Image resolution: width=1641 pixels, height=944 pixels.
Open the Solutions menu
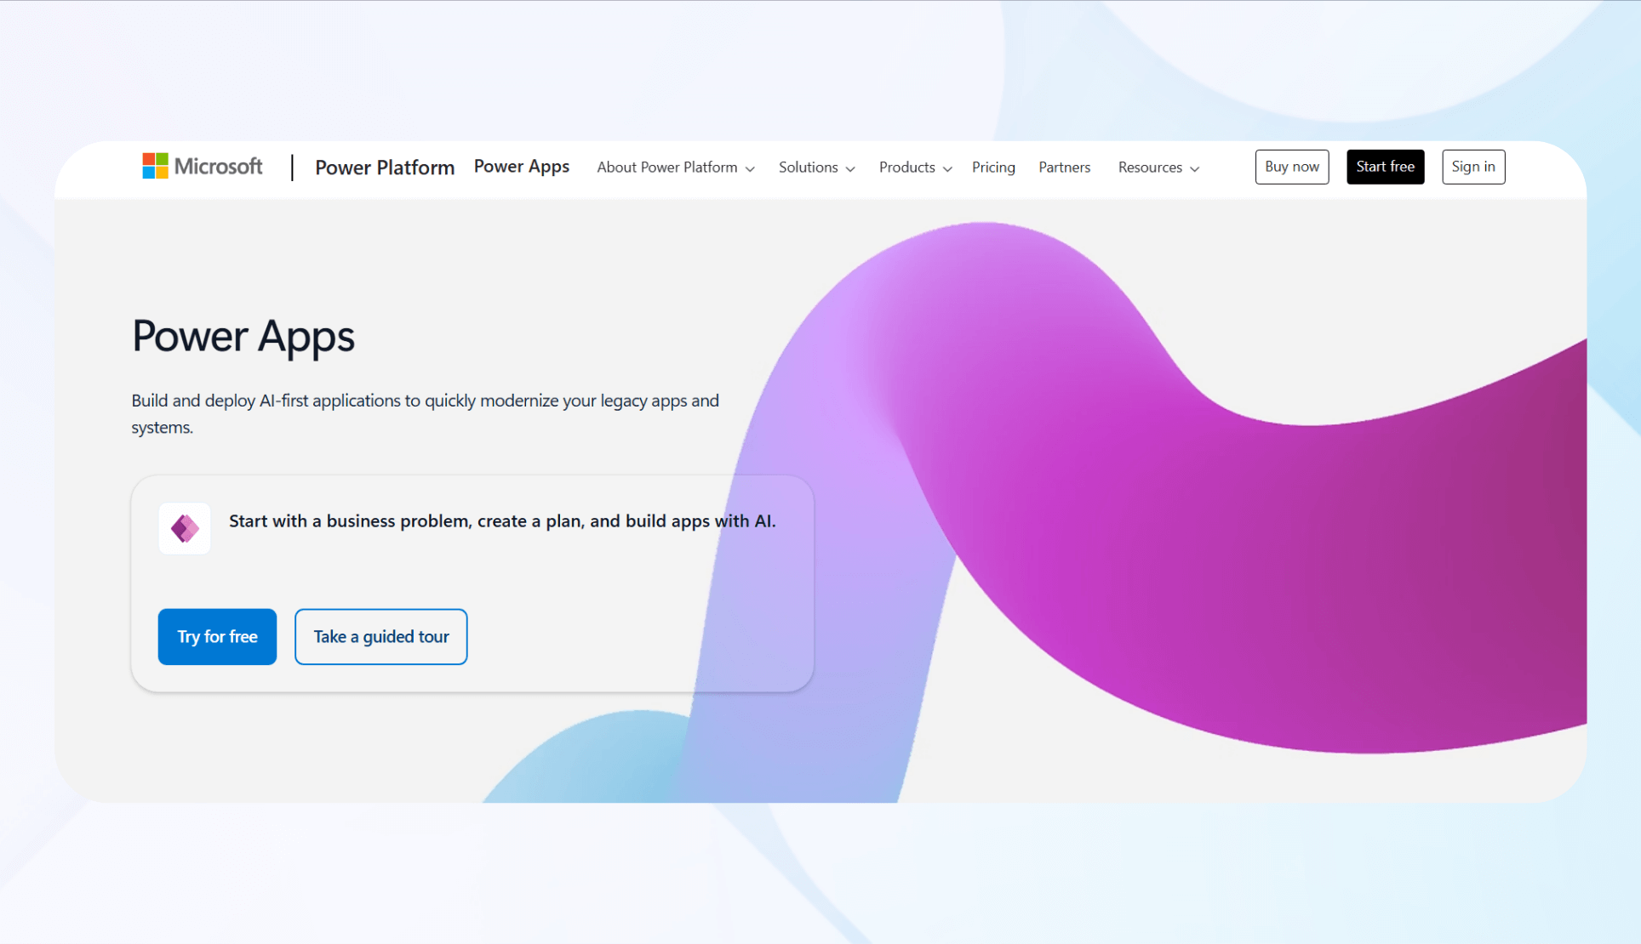pyautogui.click(x=808, y=168)
